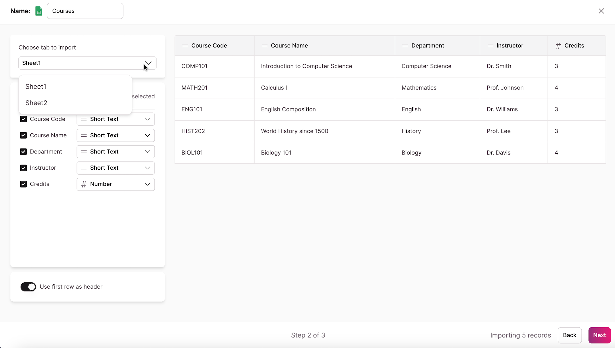The width and height of the screenshot is (615, 348).
Task: Click the Biology 101 cell
Action: 325,153
